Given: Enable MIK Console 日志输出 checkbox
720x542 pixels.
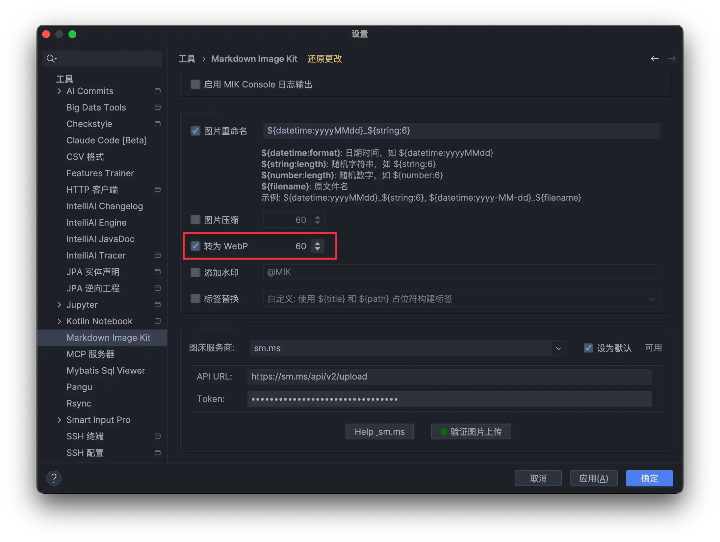Looking at the screenshot, I should (195, 85).
